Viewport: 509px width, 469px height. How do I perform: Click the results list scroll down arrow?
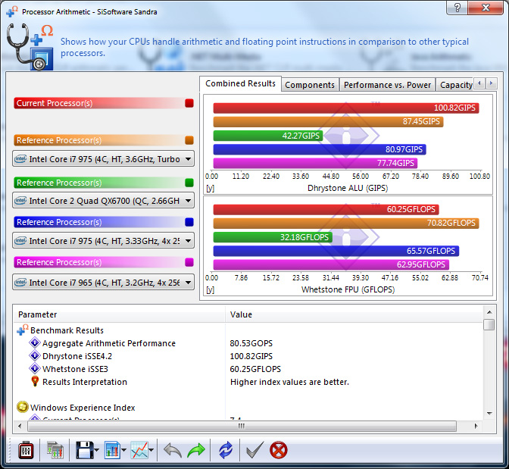[x=489, y=414]
